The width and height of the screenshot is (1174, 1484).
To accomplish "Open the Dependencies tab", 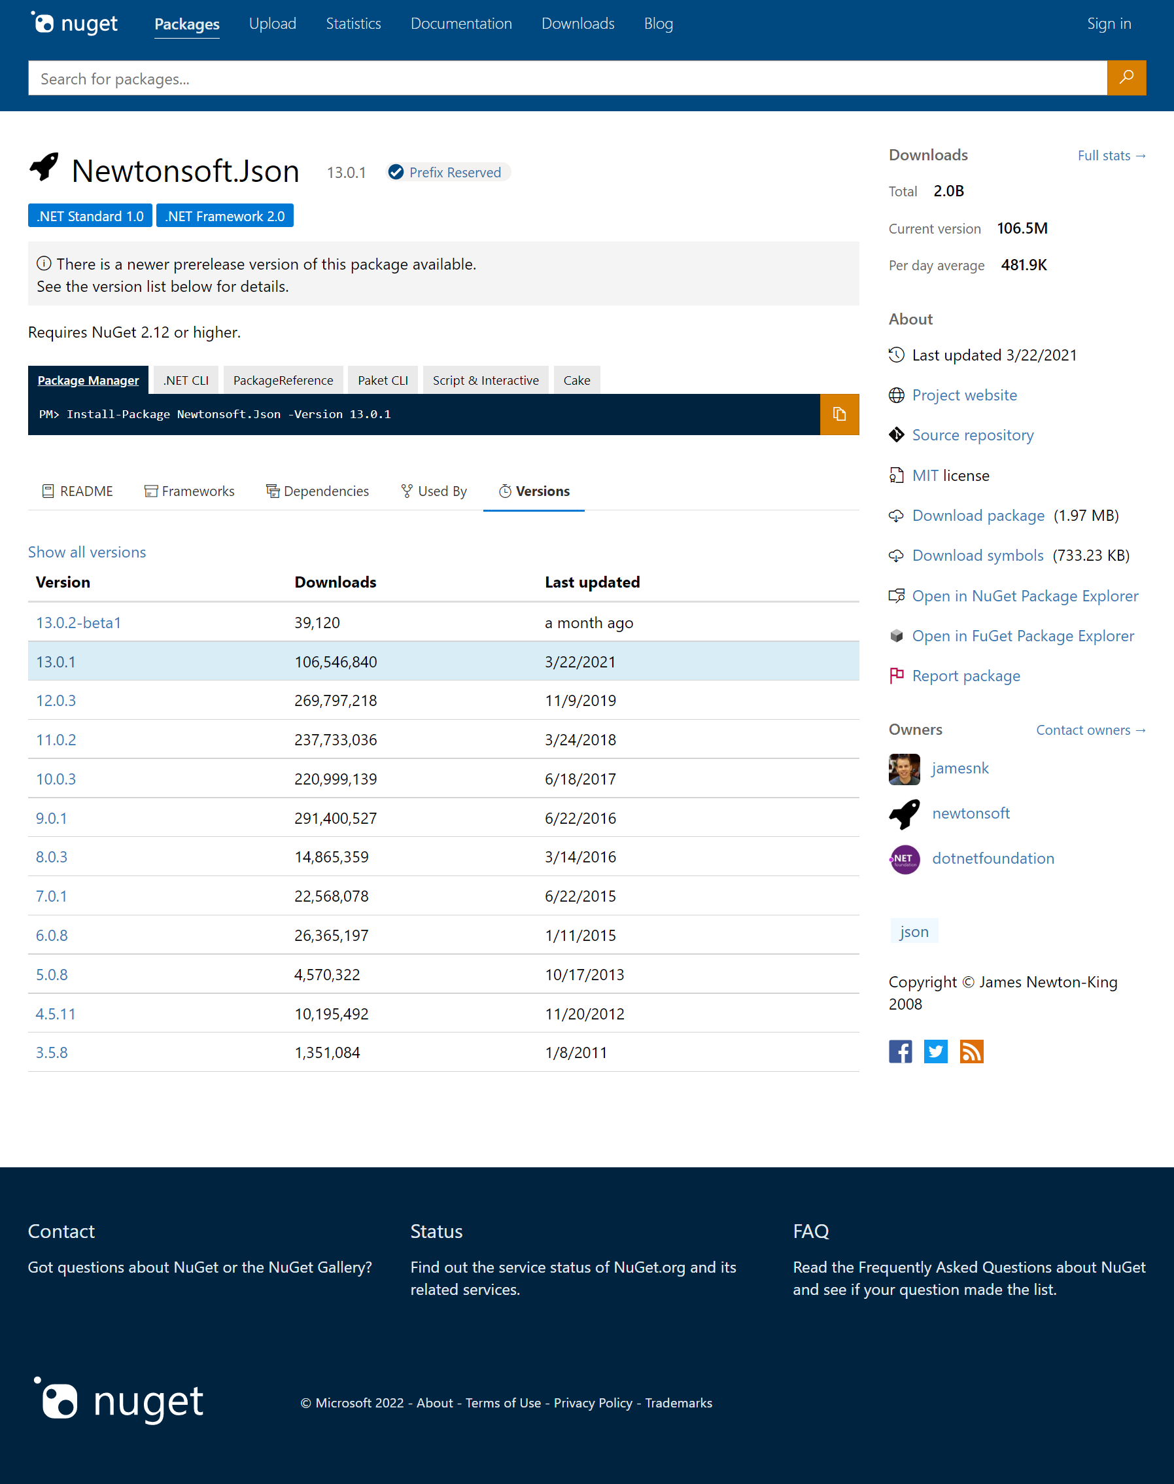I will pos(318,491).
